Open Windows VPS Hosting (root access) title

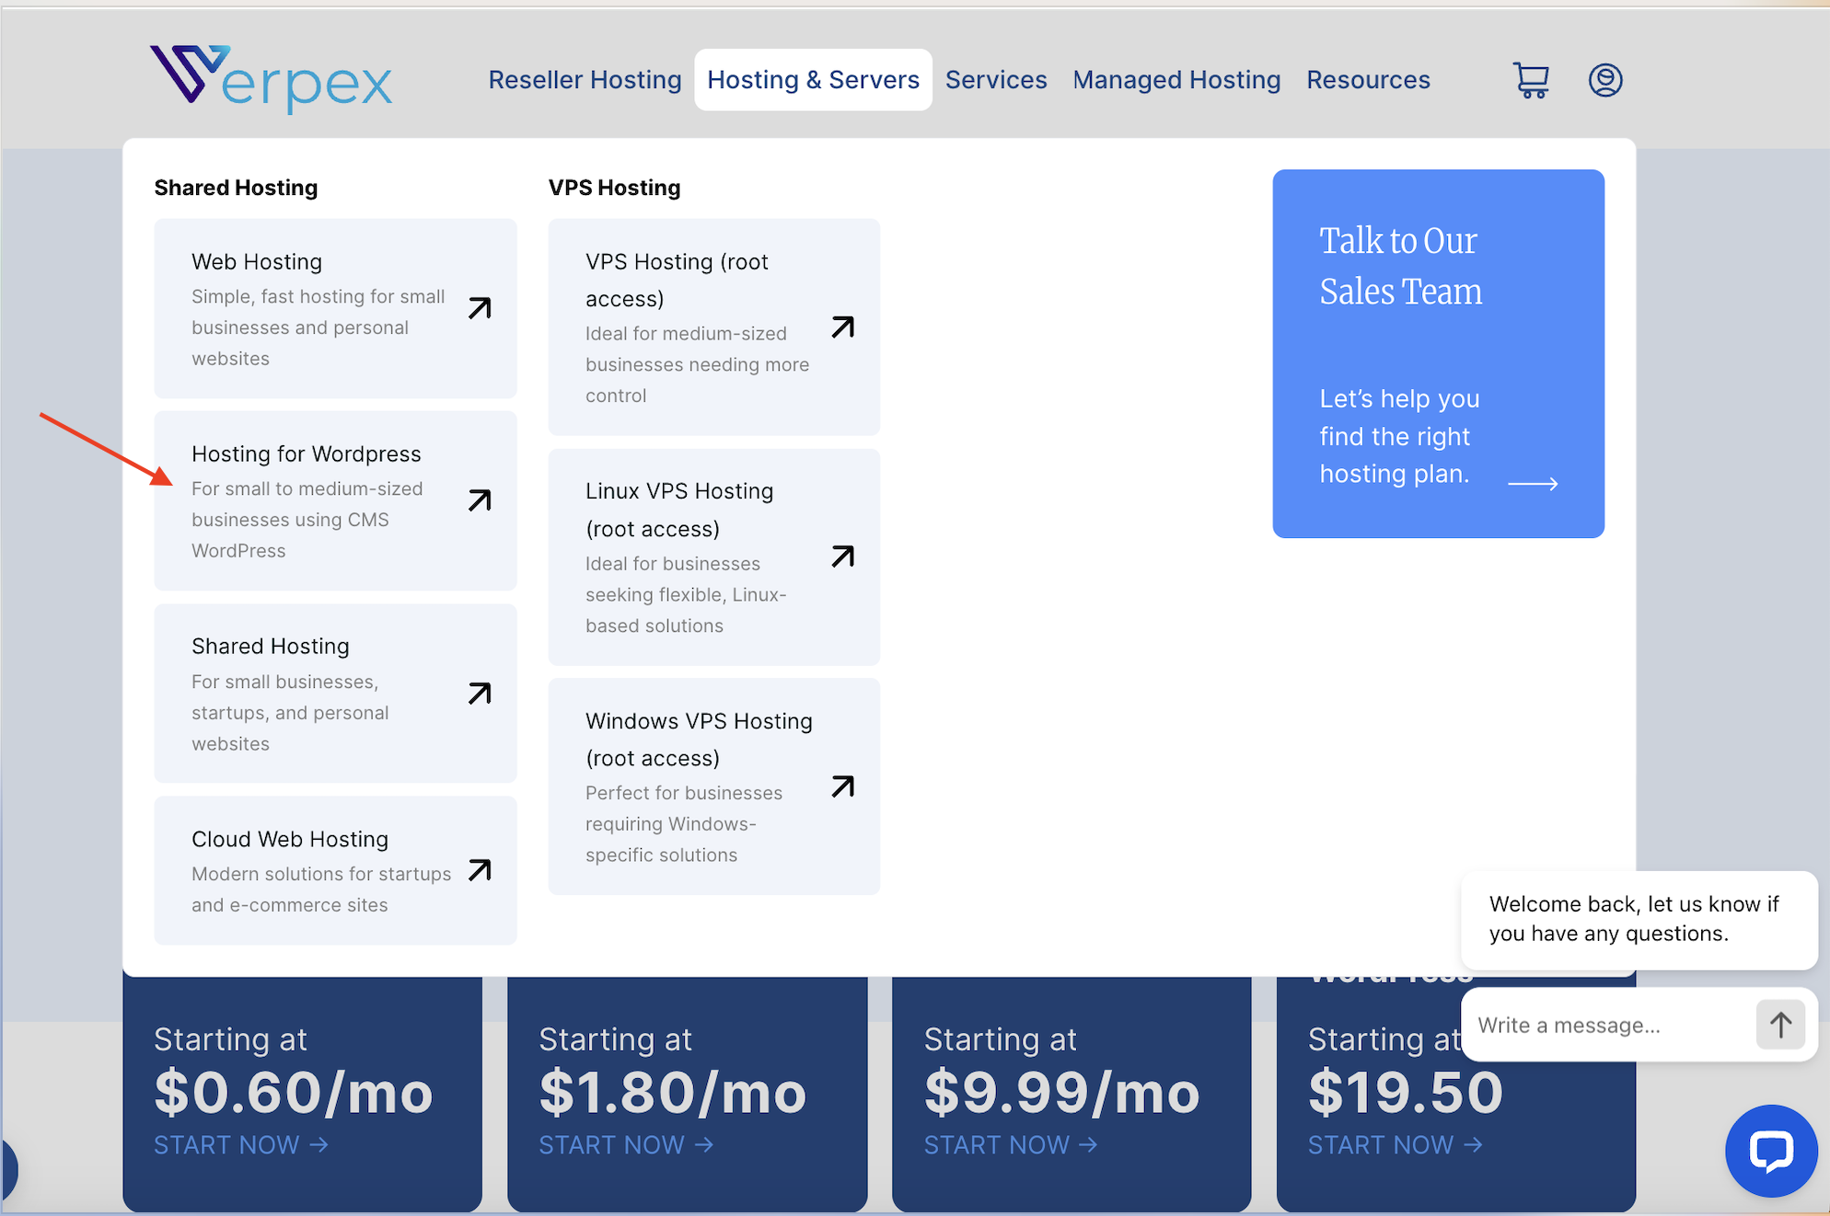coord(699,740)
